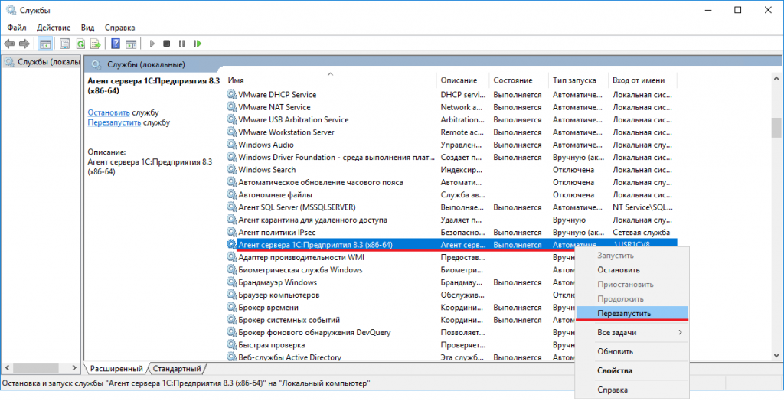Viewport: 784px width, 401px height.
Task: Click the Остановить службу link
Action: click(109, 113)
